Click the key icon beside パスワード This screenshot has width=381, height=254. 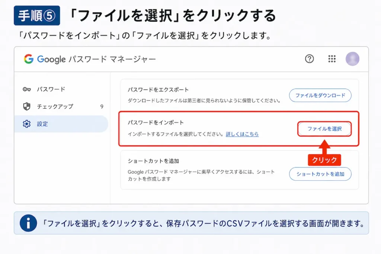tap(27, 89)
